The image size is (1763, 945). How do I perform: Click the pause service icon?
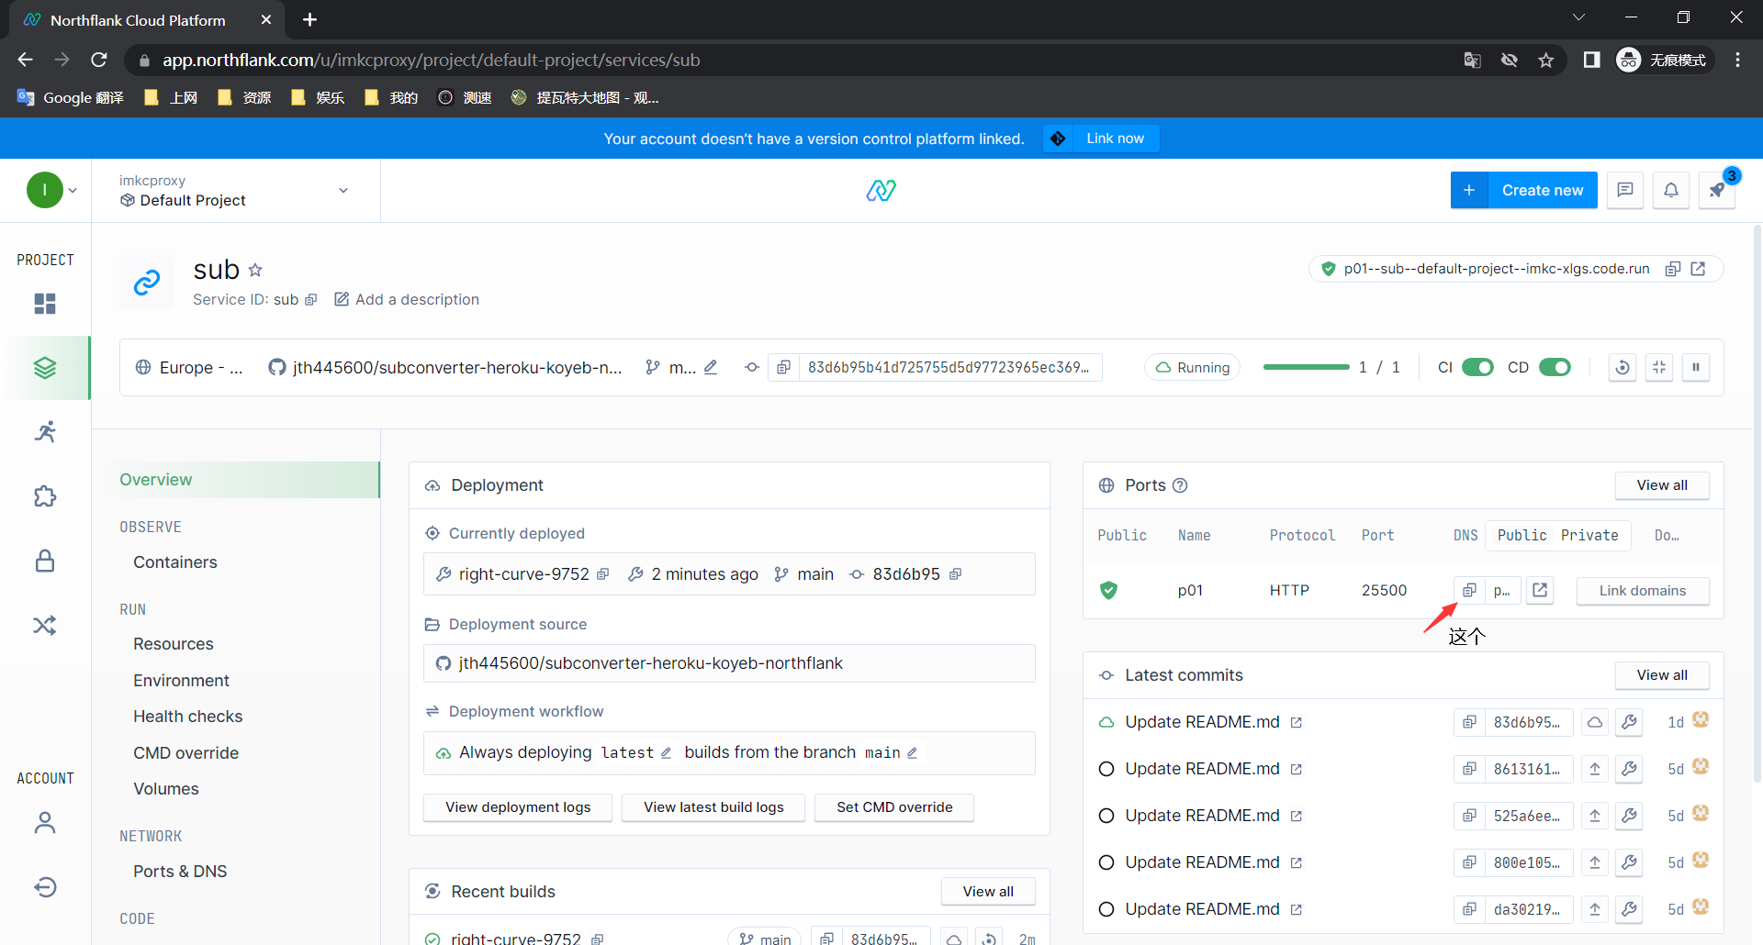pyautogui.click(x=1695, y=367)
